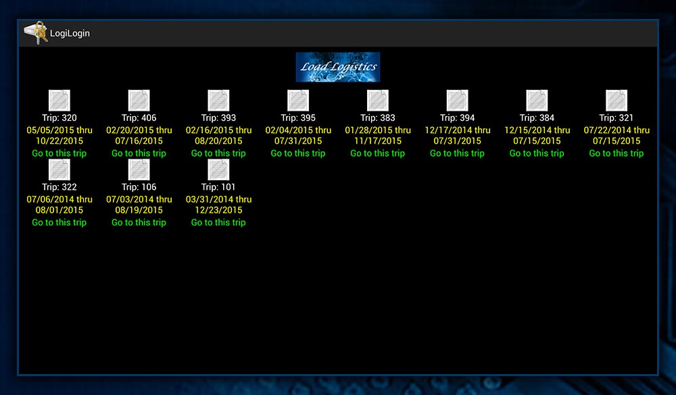The width and height of the screenshot is (676, 395).
Task: Select the 'Trip: 406' label
Action: (x=139, y=118)
